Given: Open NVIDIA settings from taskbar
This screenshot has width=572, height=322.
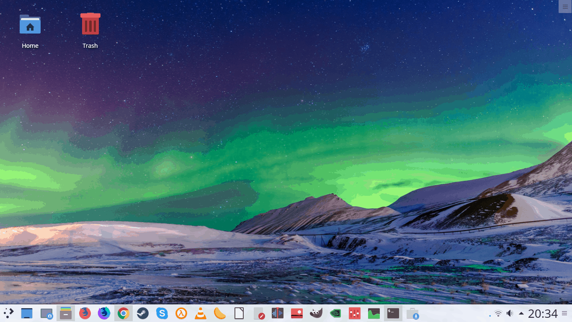Looking at the screenshot, I should coord(335,313).
